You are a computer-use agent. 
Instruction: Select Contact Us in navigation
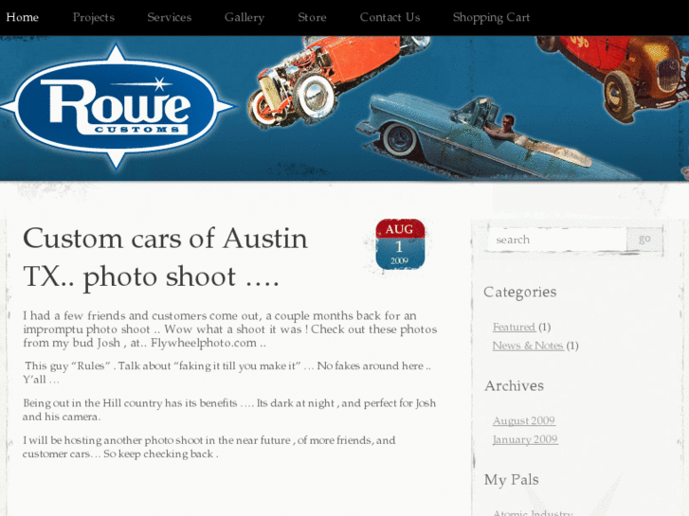390,17
